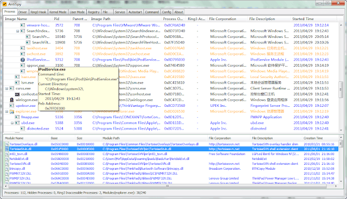Screen dimensions: 347x199
Task: Sort modules by Creation Time header
Action: click(x=320, y=138)
